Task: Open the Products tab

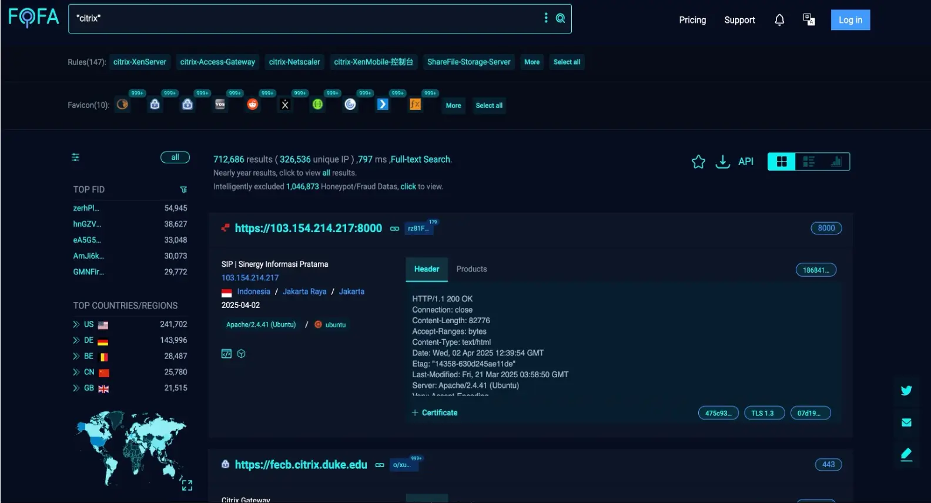Action: pos(471,269)
